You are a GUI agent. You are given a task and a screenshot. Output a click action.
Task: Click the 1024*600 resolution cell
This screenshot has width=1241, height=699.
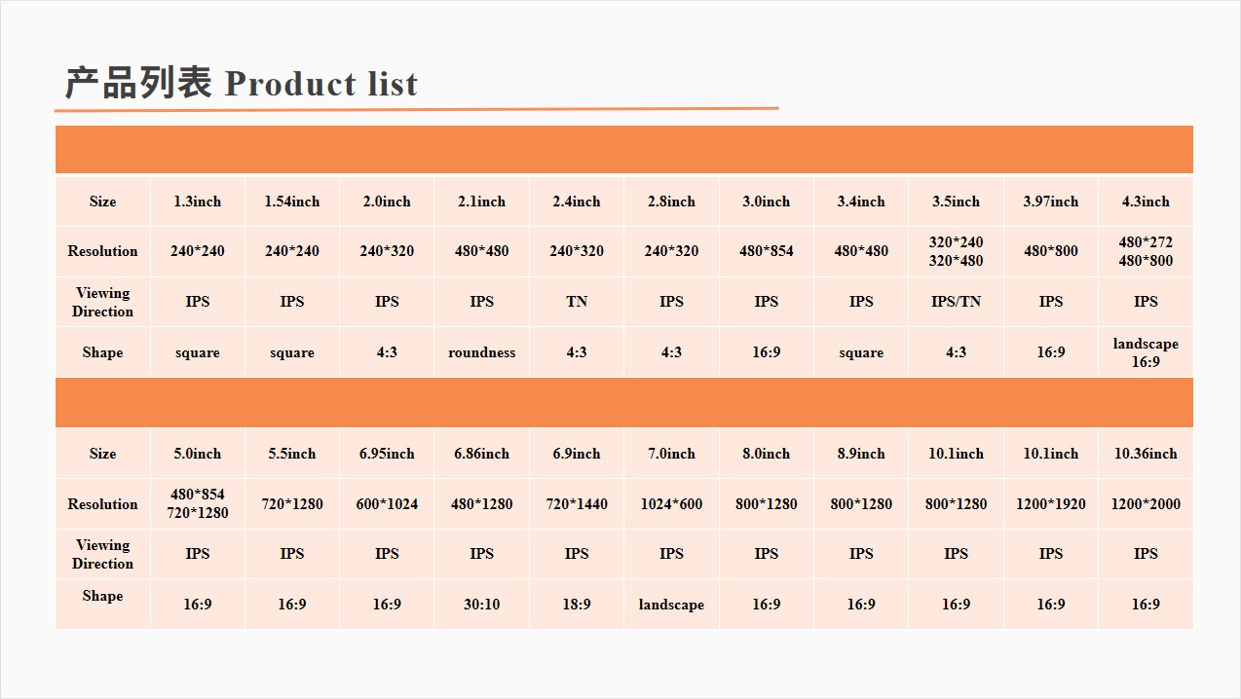click(x=671, y=504)
